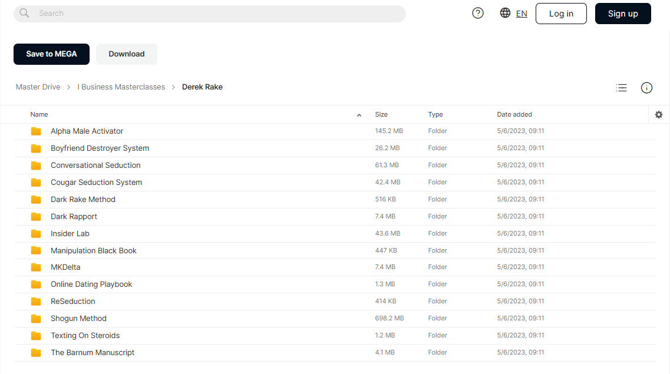Select the Dark Rake Method name
This screenshot has width=670, height=374.
(83, 200)
